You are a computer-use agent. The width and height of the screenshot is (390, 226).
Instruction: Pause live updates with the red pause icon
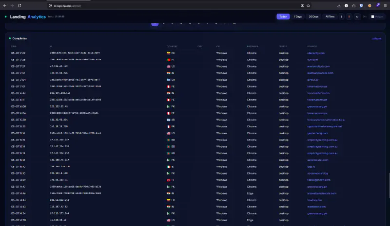[x=349, y=17]
